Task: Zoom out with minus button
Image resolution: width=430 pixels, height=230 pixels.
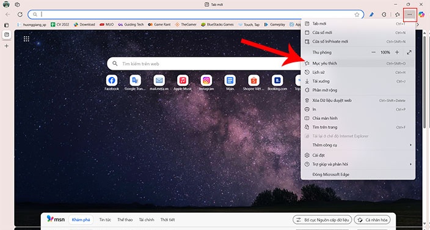Action: coord(373,52)
